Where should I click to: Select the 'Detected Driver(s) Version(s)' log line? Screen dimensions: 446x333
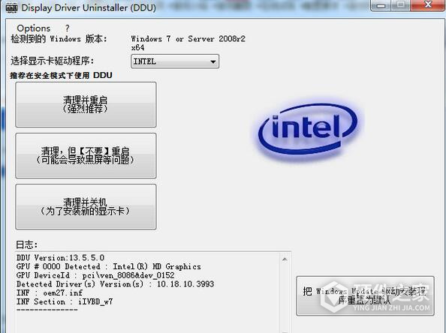pyautogui.click(x=115, y=284)
